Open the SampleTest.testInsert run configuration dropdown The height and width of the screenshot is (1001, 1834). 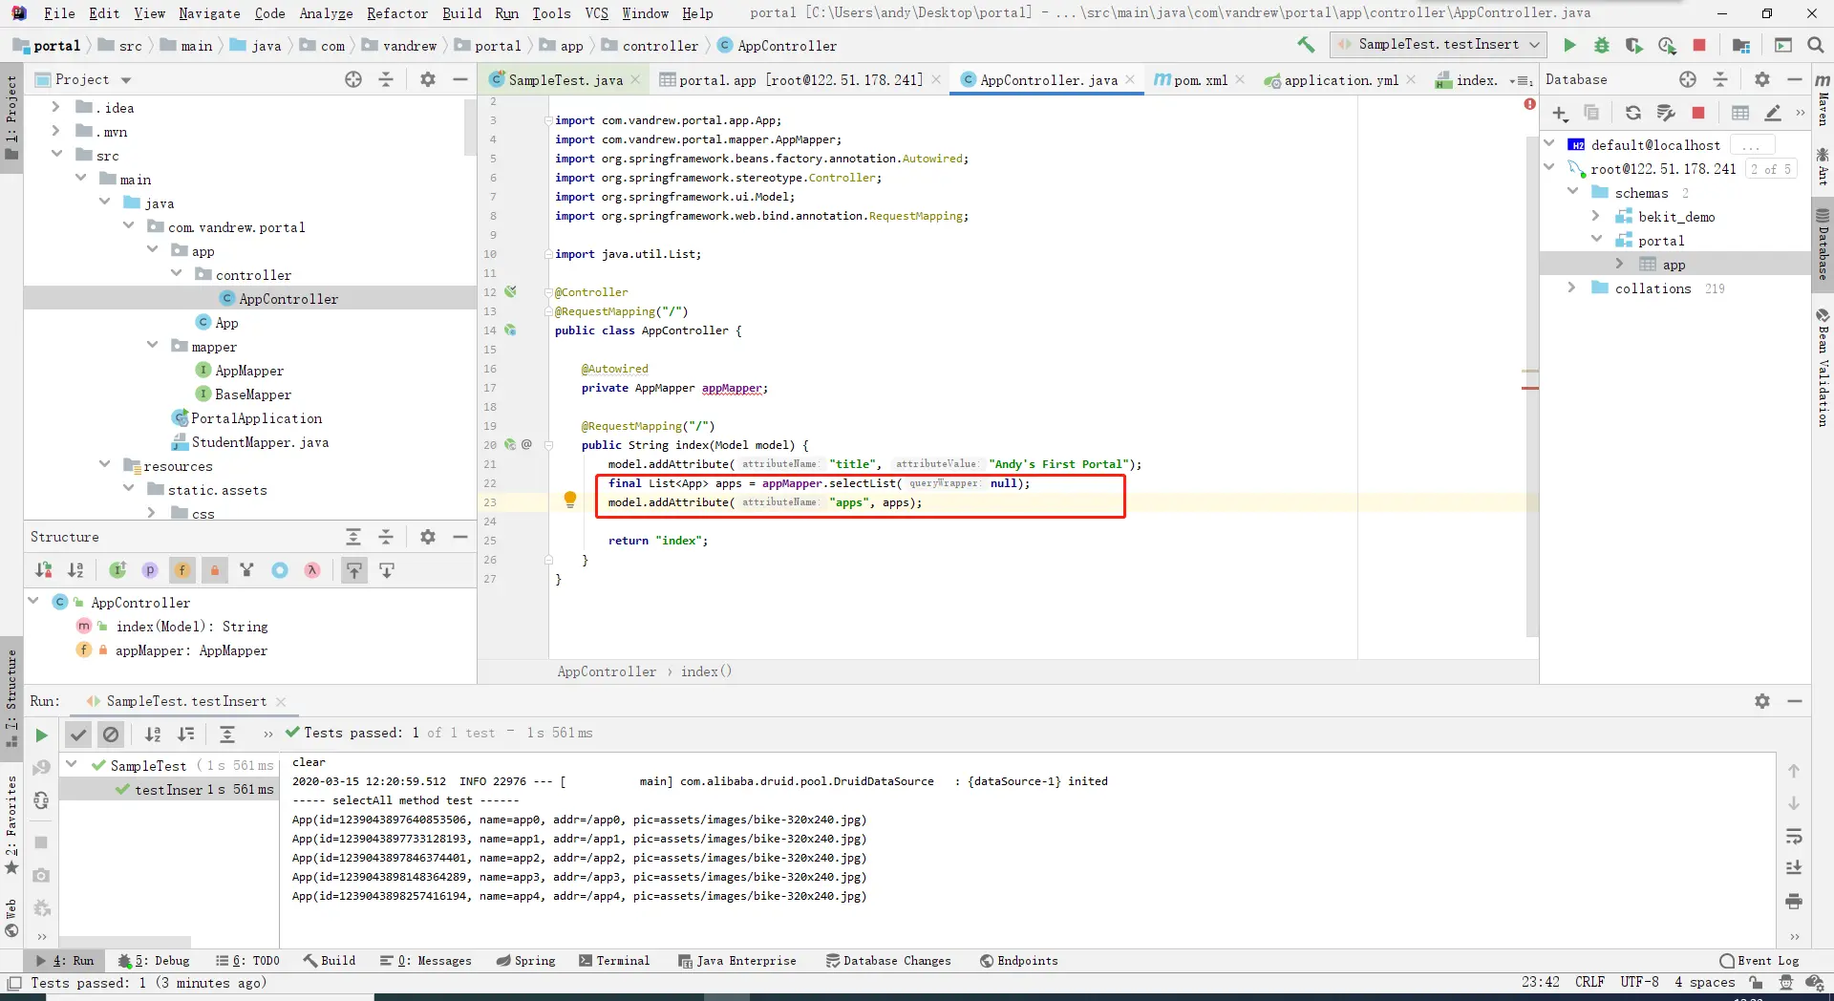(1533, 45)
